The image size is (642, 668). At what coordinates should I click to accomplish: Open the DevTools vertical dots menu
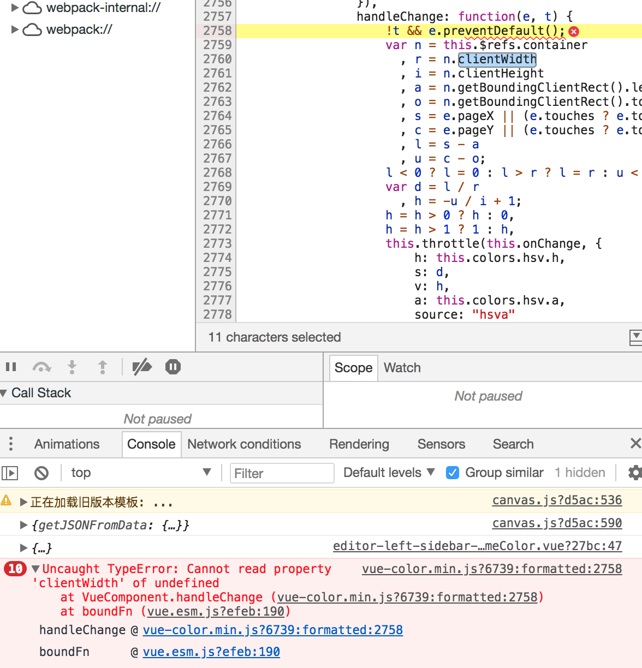[11, 444]
